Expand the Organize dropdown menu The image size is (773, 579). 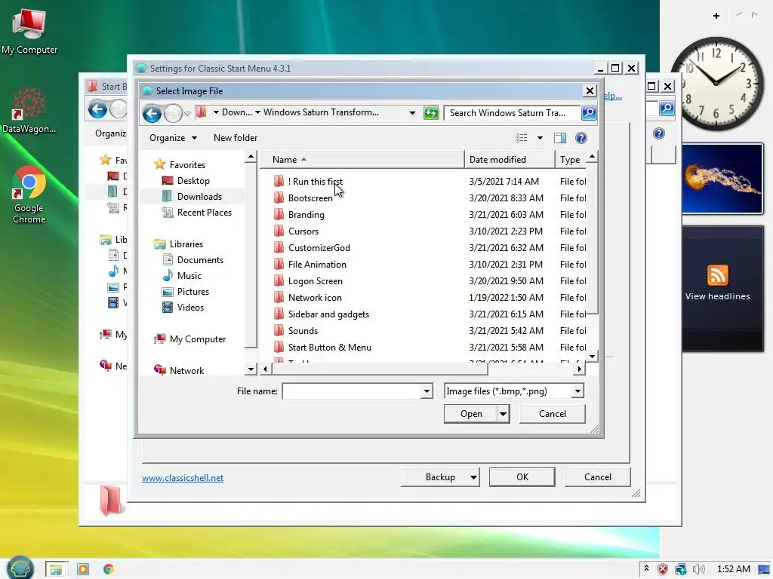[173, 138]
